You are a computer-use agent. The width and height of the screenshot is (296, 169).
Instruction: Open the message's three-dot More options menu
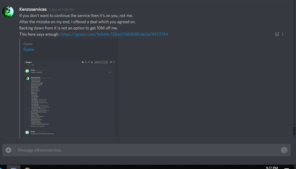(283, 34)
